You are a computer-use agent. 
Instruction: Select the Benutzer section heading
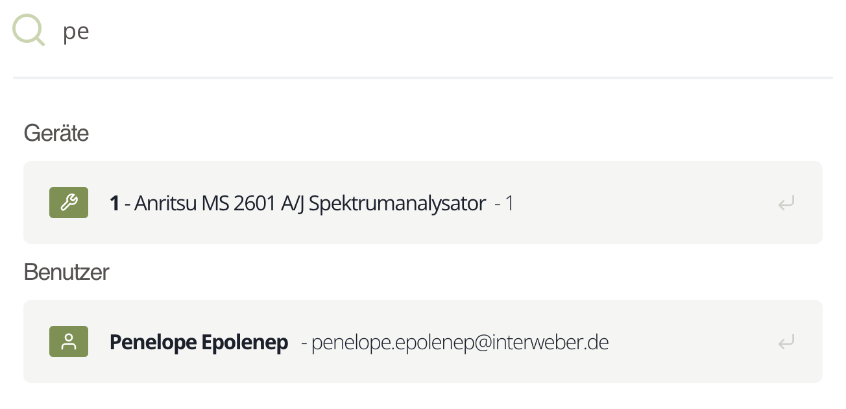66,272
